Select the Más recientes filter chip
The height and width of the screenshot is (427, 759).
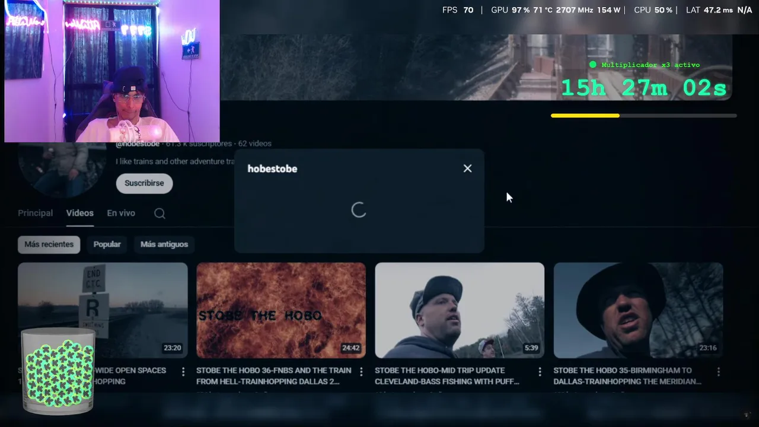pyautogui.click(x=49, y=244)
